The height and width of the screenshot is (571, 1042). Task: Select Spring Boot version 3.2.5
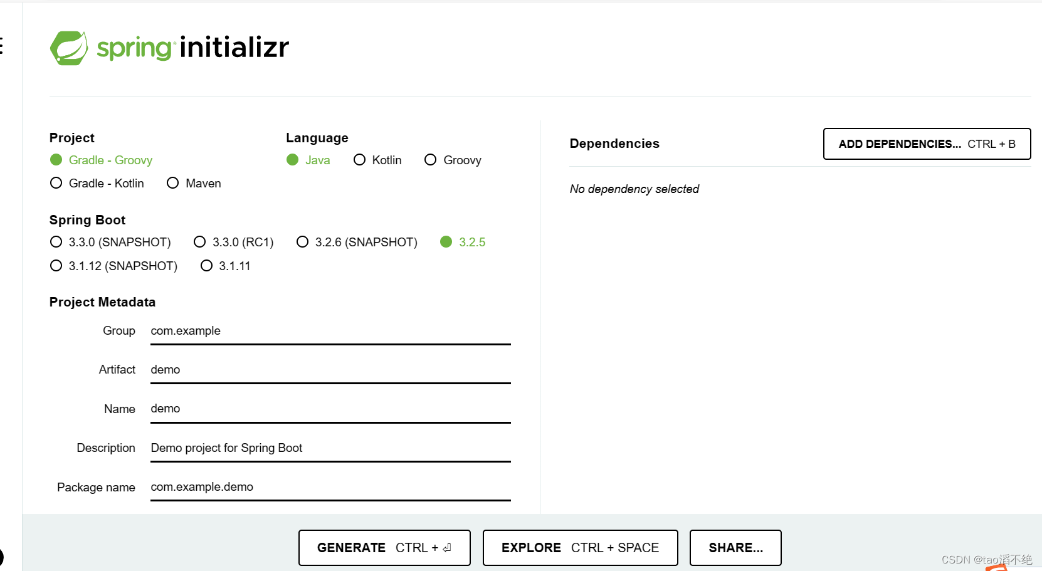(x=463, y=242)
